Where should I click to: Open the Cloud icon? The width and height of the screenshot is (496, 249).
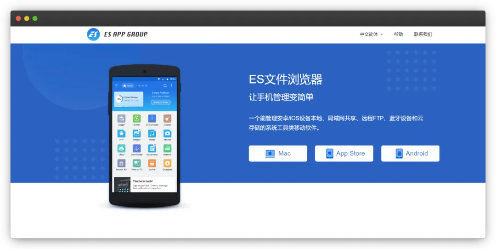[x=121, y=148]
